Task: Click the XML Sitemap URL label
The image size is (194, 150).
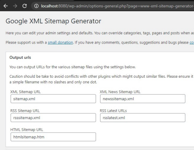Action: click(25, 92)
